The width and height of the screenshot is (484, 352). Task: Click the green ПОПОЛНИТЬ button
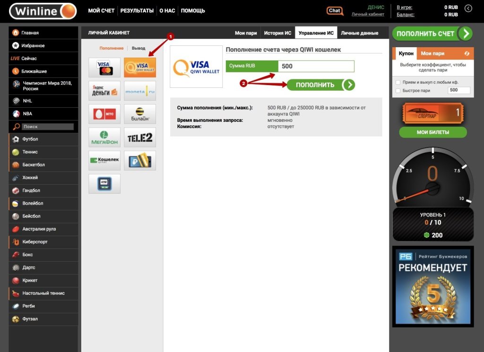(321, 85)
